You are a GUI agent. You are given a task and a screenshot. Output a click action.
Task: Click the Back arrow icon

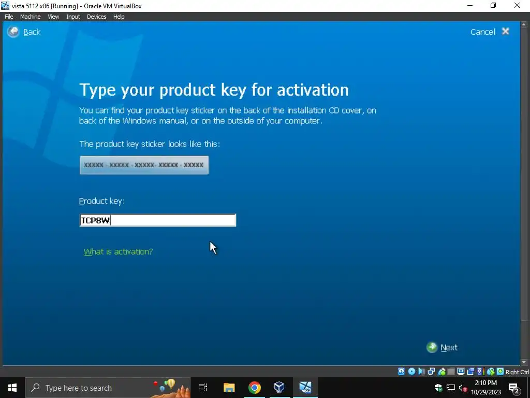13,32
